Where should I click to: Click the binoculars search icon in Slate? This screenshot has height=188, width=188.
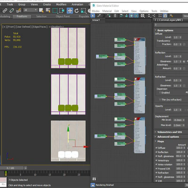click(94, 179)
